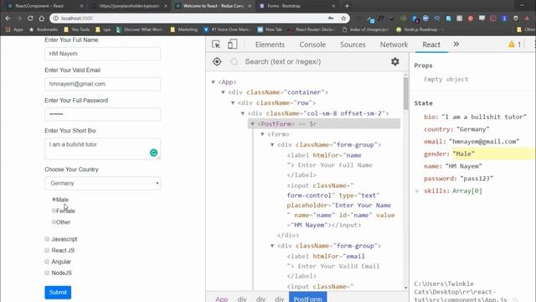Collapse the form node in the tree
Viewport: 536px width, 302px height.
(263, 134)
